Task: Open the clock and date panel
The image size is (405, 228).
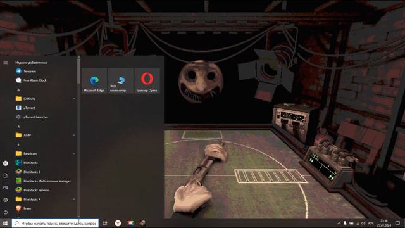Action: pos(384,223)
